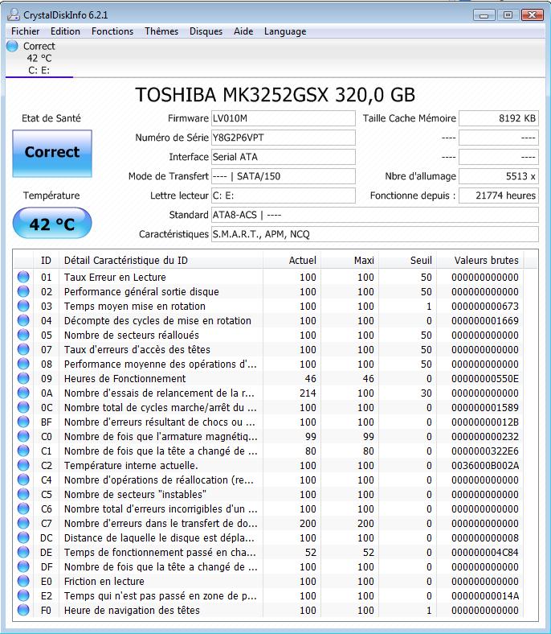Image resolution: width=551 pixels, height=634 pixels.
Task: Click the 42 °C temperature button
Action: [52, 223]
